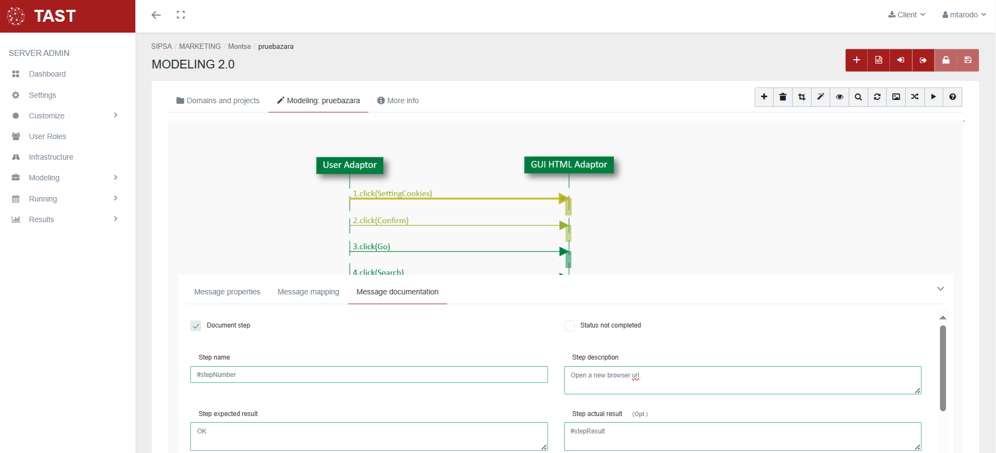996x453 pixels.
Task: Click the trash delete icon in the diagram toolbar
Action: coord(783,97)
